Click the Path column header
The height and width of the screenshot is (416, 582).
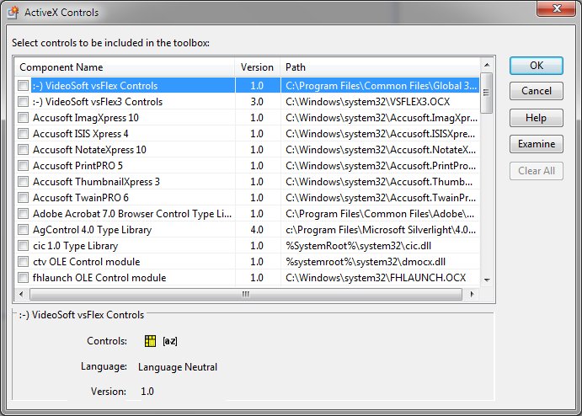pos(379,67)
